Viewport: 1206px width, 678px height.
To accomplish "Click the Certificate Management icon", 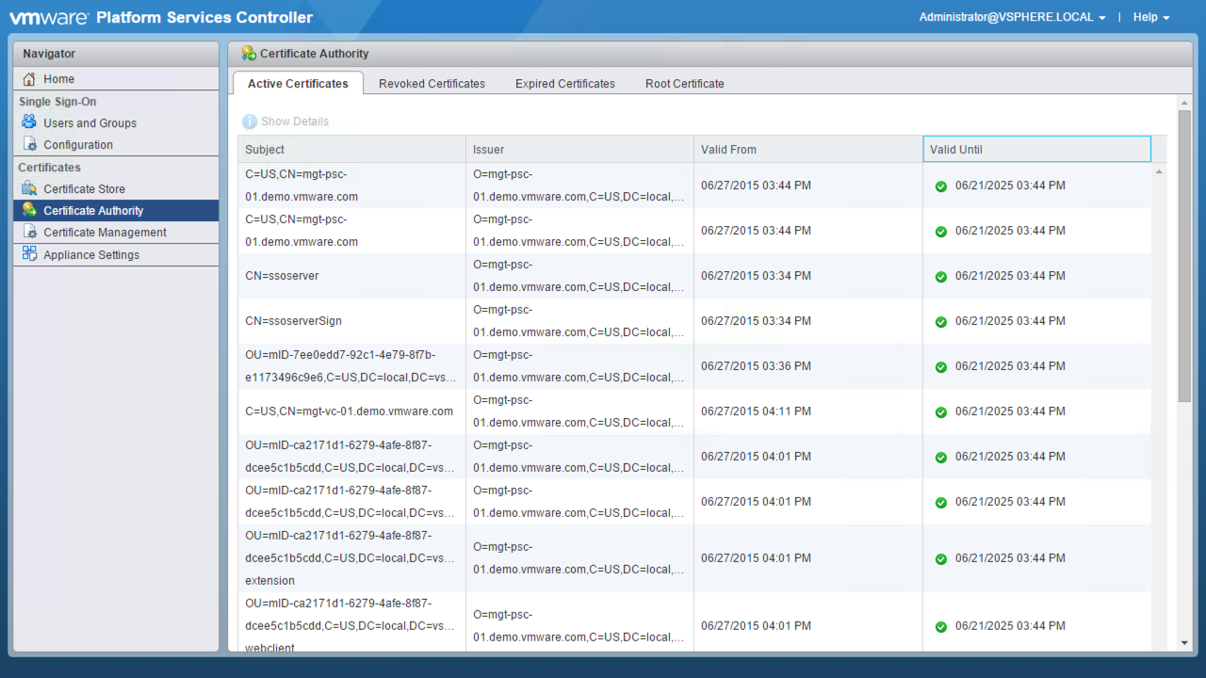I will click(x=29, y=233).
